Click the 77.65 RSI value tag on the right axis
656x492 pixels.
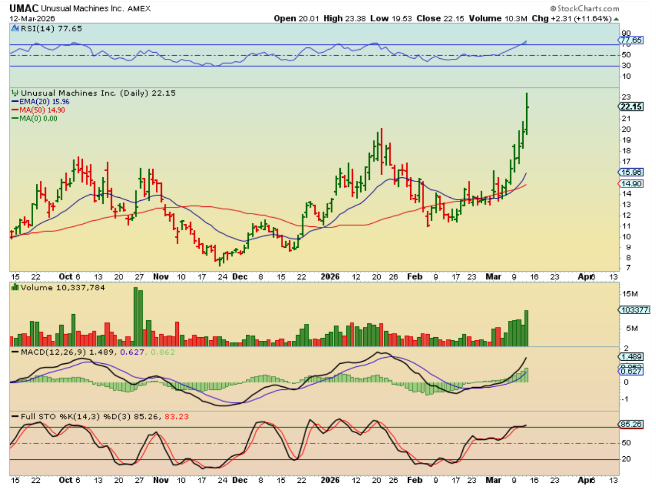[631, 40]
